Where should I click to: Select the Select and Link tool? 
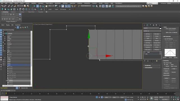(9, 6)
